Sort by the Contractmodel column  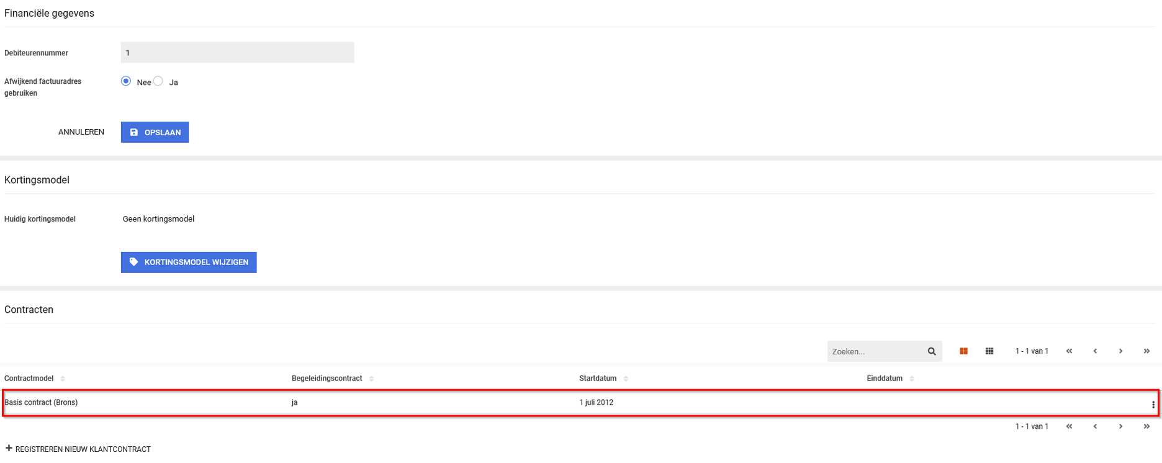29,379
